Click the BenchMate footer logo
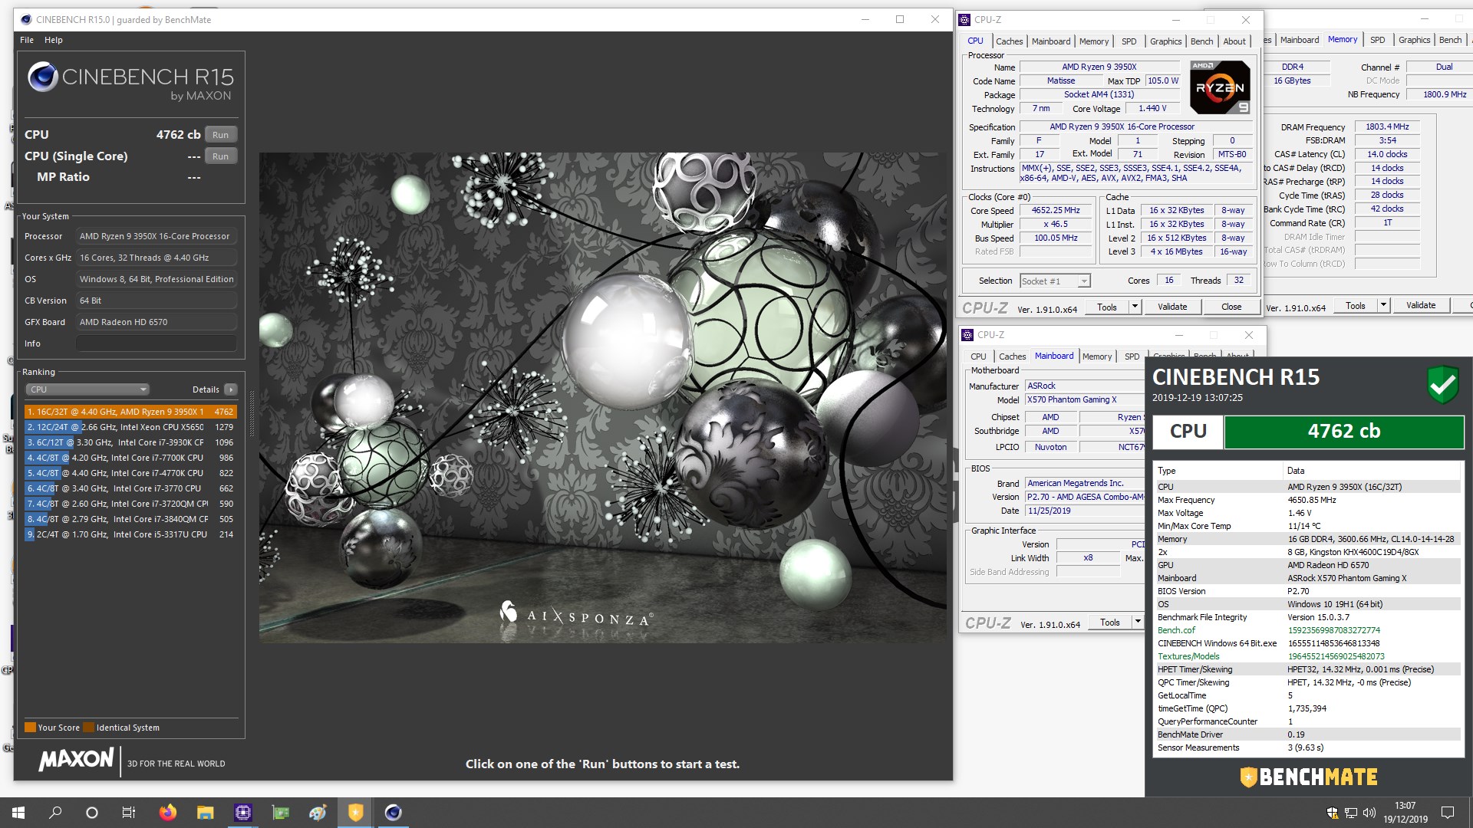The width and height of the screenshot is (1473, 828). point(1309,777)
